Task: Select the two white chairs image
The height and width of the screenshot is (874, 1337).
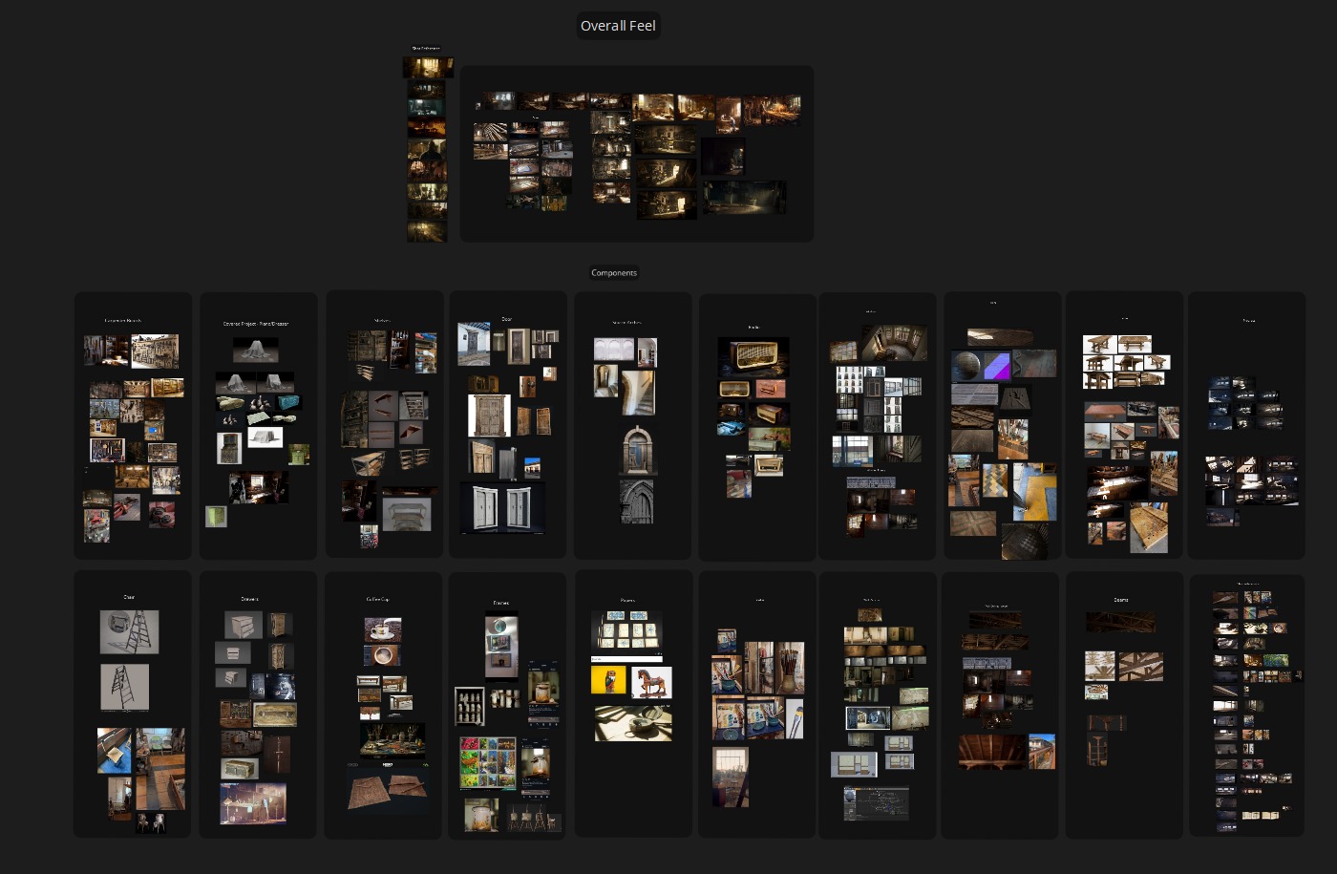Action: pyautogui.click(x=151, y=822)
